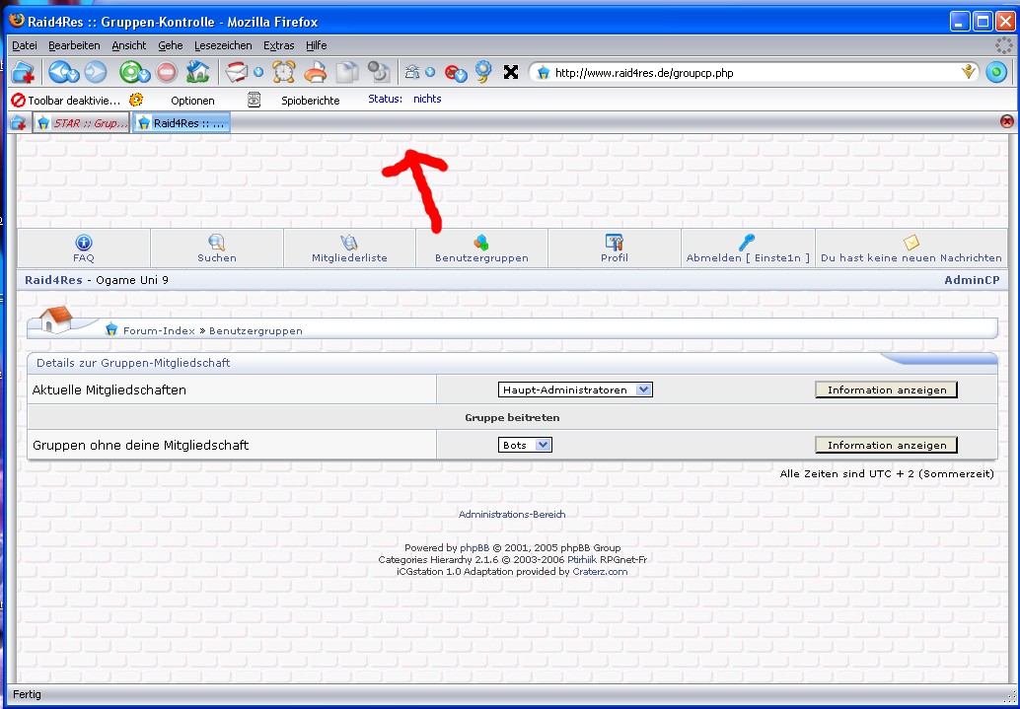The height and width of the screenshot is (709, 1020).
Task: Click the URL address field
Action: coord(750,72)
